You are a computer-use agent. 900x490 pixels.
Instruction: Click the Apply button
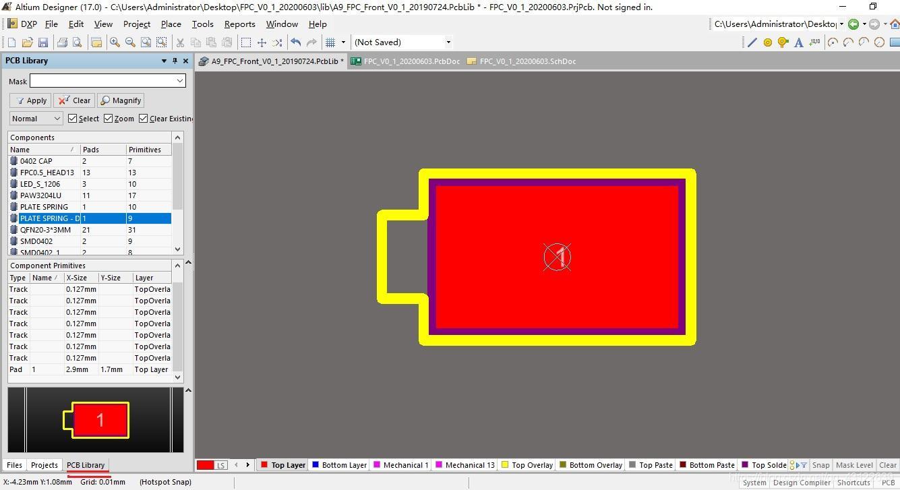coord(30,100)
